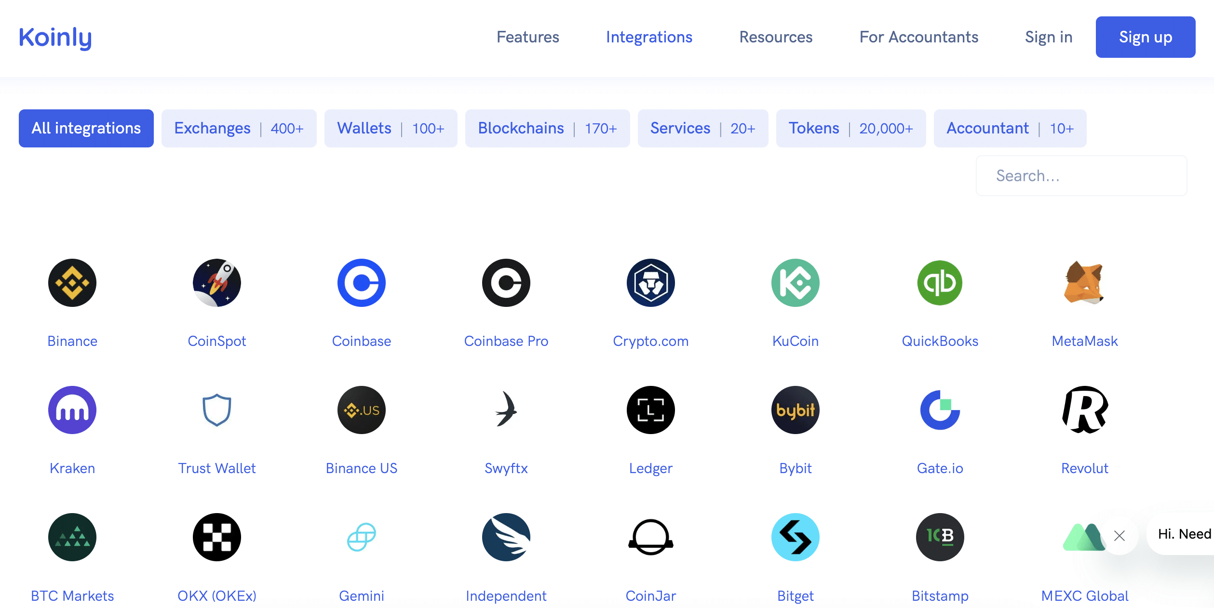Click the Sign up button

1146,37
